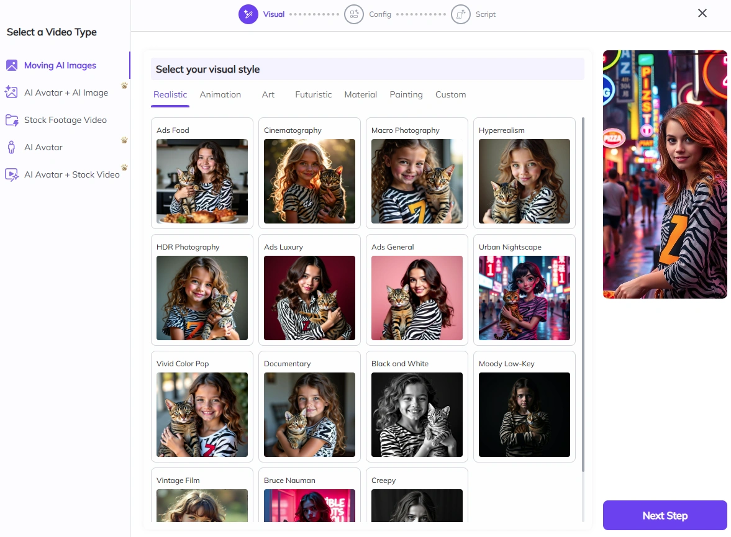
Task: Click the Config step icon
Action: (x=354, y=14)
